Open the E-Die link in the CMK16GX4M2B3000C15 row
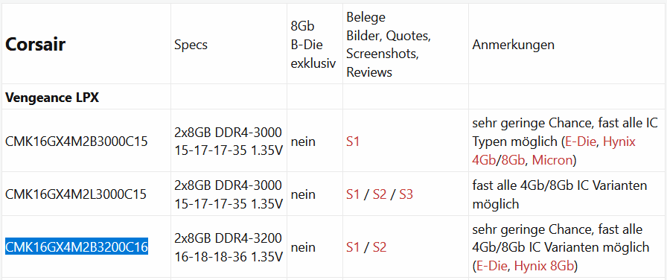The height and width of the screenshot is (280, 667). 581,141
